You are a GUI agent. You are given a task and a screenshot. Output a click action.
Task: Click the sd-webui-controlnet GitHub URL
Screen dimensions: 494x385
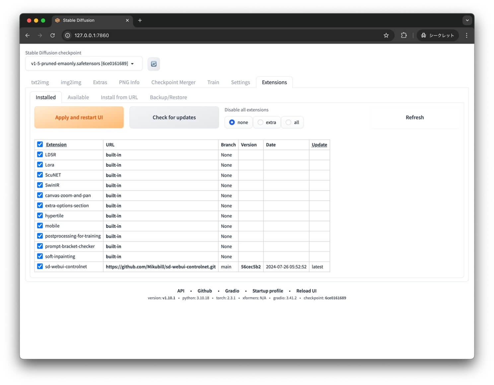(161, 267)
